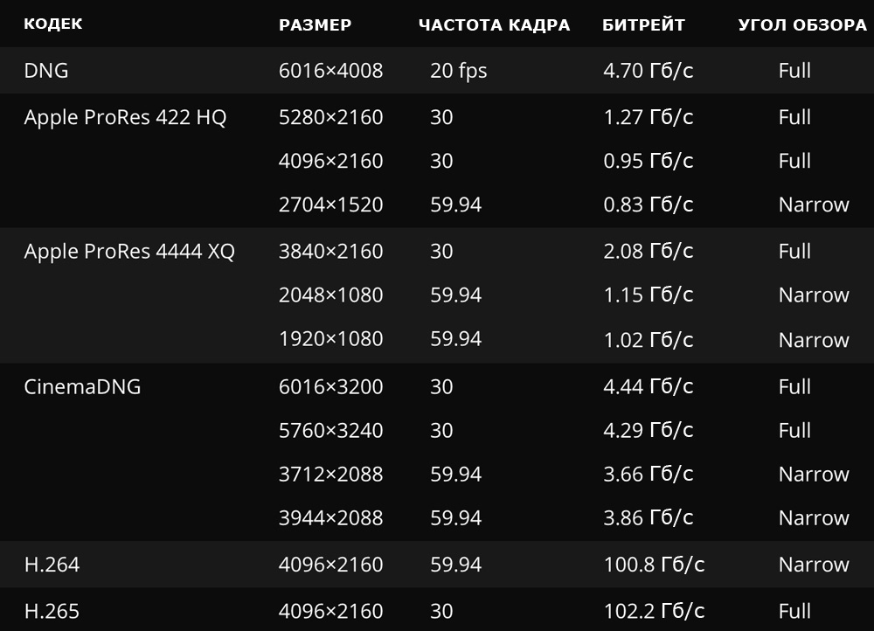The image size is (874, 631).
Task: Click the УГОЛ ОБЗОРА column header
Action: pyautogui.click(x=802, y=25)
